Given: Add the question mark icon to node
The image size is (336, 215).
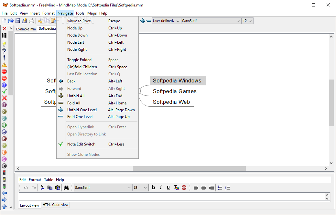Looking at the screenshot, I should pyautogui.click(x=4, y=51).
